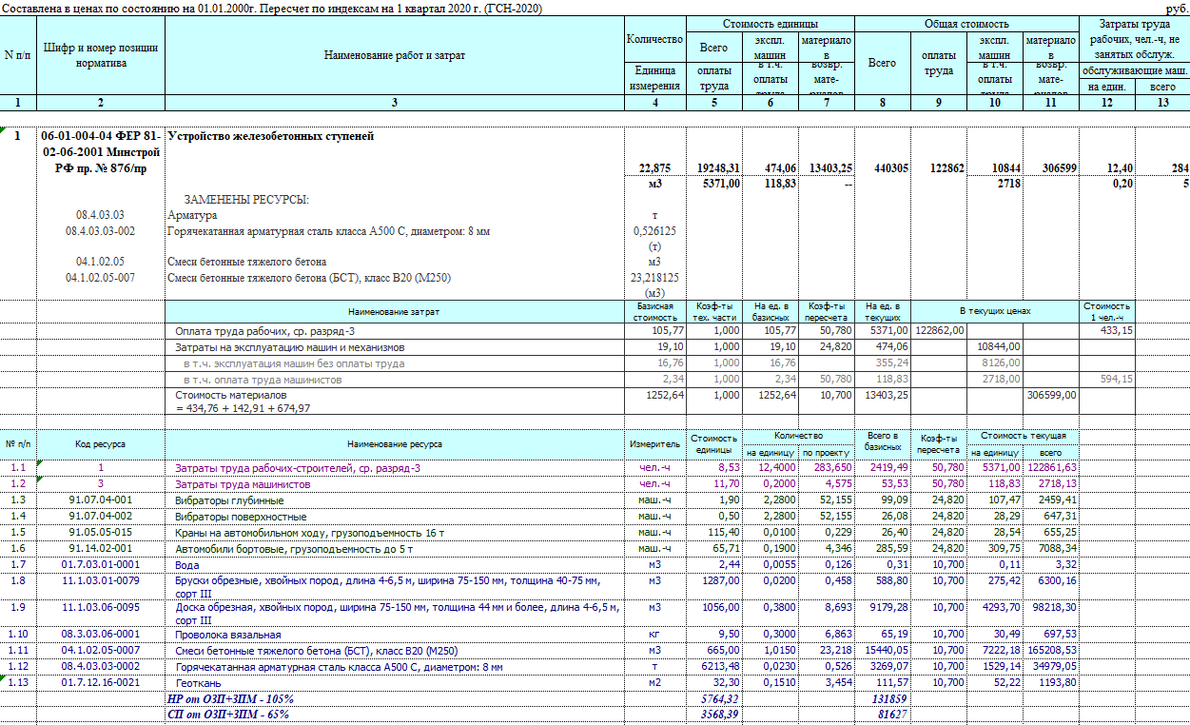Click the 'Стоимость текущая' header

coord(1024,436)
